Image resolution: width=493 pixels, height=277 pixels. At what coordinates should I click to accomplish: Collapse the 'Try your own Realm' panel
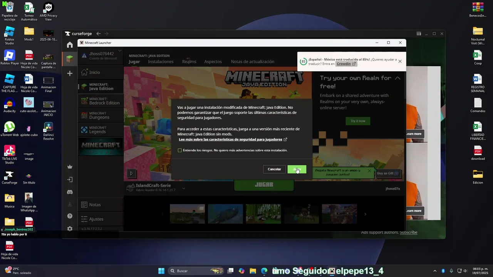coord(397,78)
